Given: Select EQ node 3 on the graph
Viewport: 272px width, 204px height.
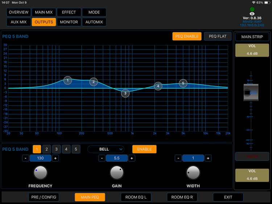Looking at the screenshot, I should point(125,93).
